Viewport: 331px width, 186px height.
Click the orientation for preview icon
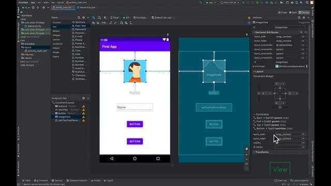(x=99, y=18)
